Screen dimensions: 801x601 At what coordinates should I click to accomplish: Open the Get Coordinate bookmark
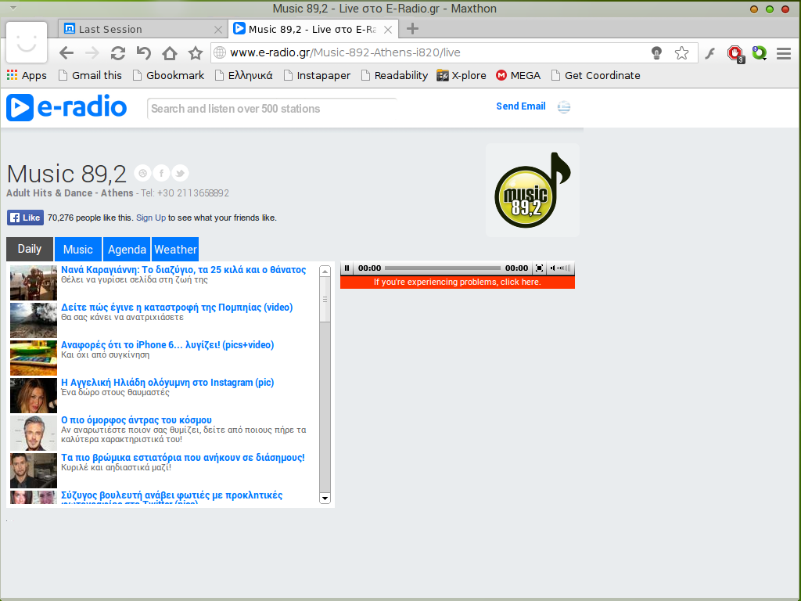(x=595, y=76)
